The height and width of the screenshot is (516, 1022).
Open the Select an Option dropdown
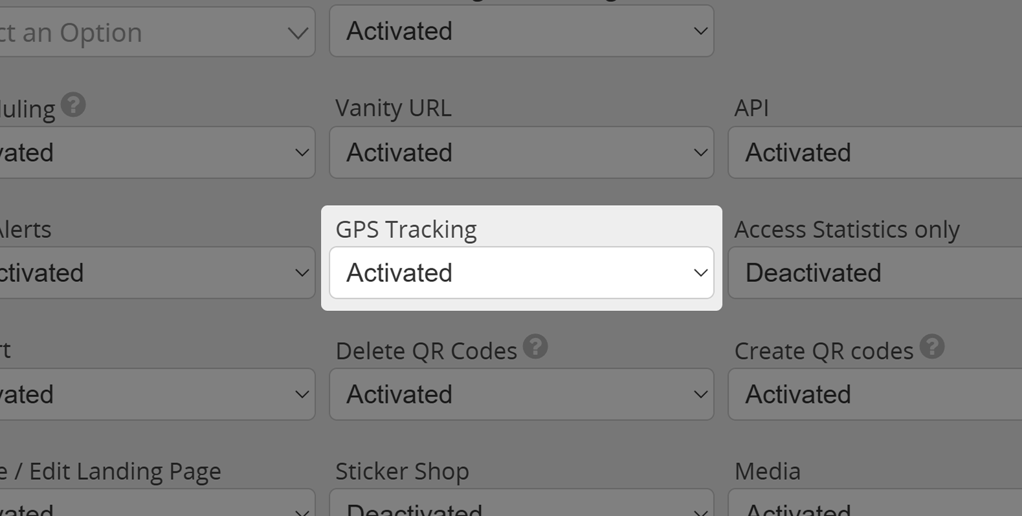(x=155, y=32)
